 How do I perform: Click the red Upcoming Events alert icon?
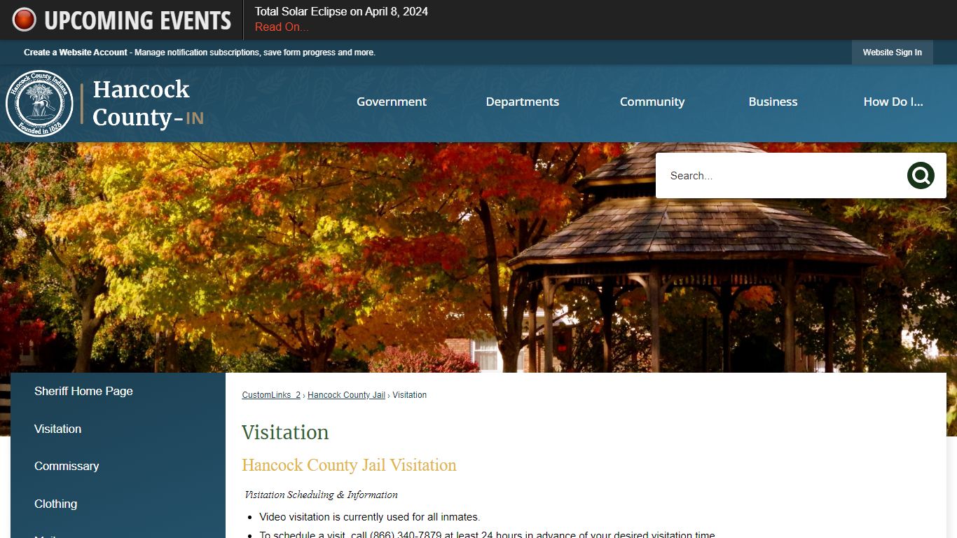(x=24, y=20)
